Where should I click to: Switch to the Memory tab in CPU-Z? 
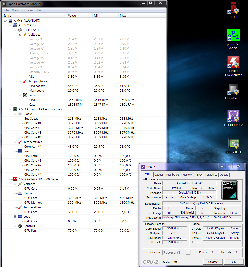187,175
